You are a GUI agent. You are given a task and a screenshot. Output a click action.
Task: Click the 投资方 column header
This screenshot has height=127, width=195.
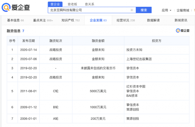coord(157,41)
